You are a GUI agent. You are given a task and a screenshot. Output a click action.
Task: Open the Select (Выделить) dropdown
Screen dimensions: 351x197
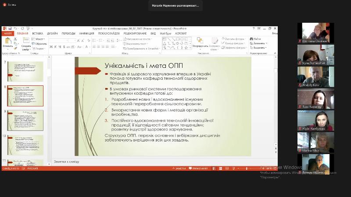click(259, 48)
